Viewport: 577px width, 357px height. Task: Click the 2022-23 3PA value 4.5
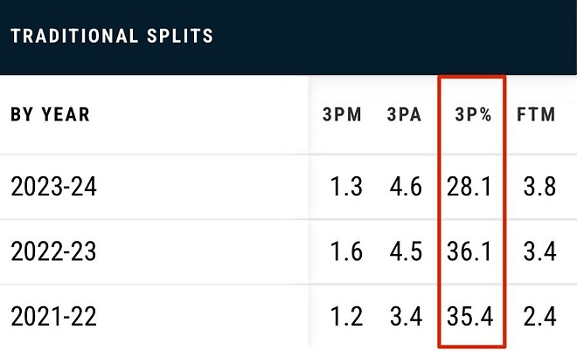point(405,251)
